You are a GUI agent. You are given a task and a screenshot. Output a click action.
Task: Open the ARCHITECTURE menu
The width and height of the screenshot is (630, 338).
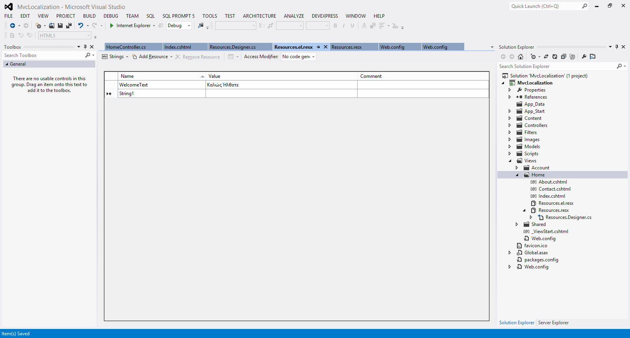tap(259, 16)
